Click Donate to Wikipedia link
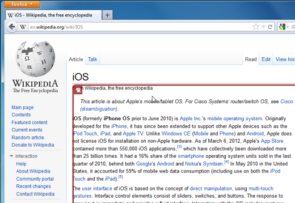Viewport: 295px width, 203px height. (x=33, y=145)
